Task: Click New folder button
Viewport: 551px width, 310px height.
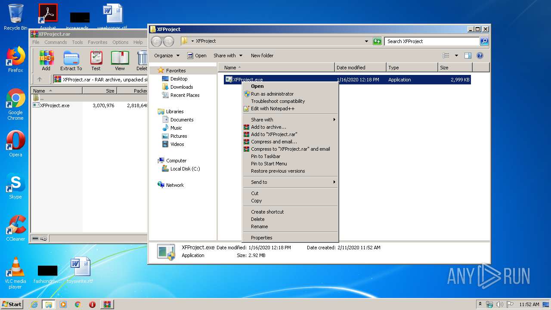Action: [x=262, y=56]
